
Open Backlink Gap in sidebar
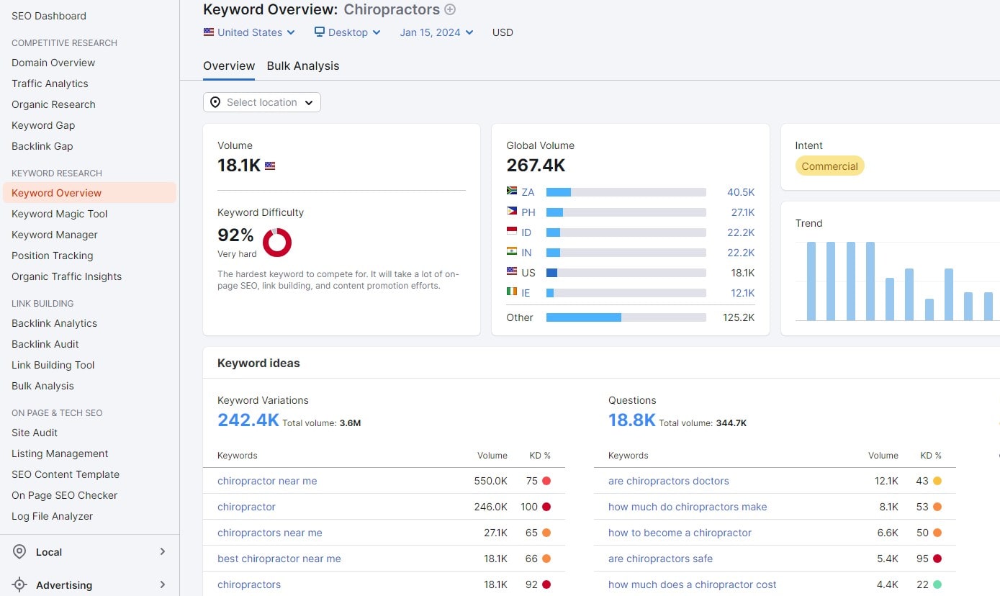coord(42,146)
